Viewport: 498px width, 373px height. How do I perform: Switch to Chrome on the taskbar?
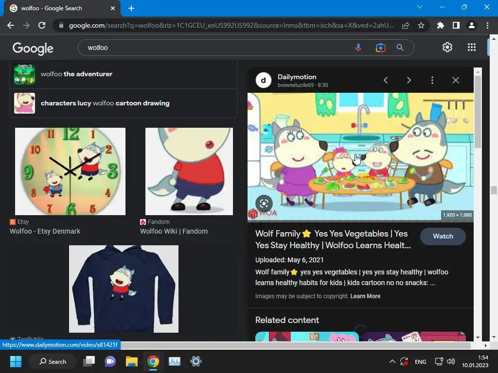point(153,361)
